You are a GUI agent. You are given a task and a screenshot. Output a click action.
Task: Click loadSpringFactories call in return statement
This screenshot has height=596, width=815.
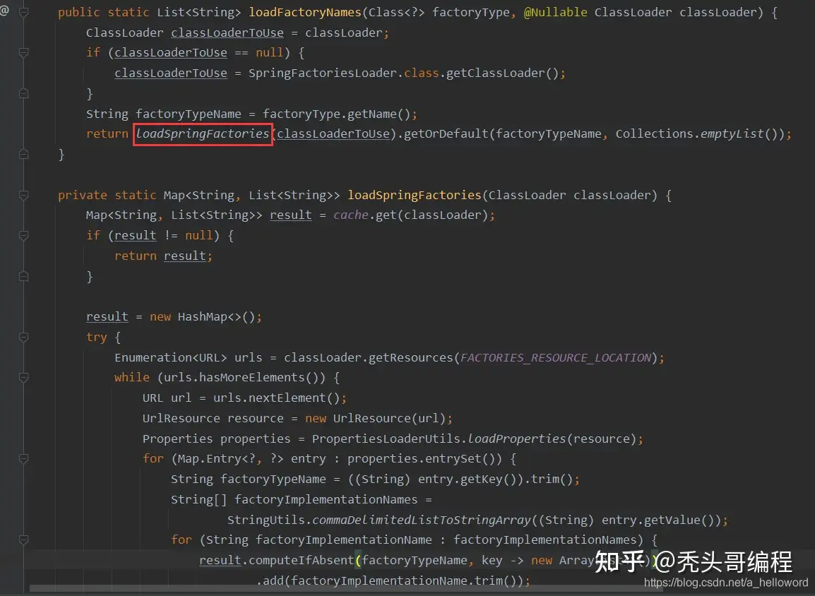[203, 134]
